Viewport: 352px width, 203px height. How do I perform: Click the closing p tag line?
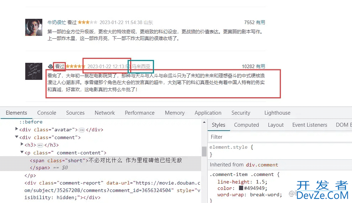tap(30, 175)
